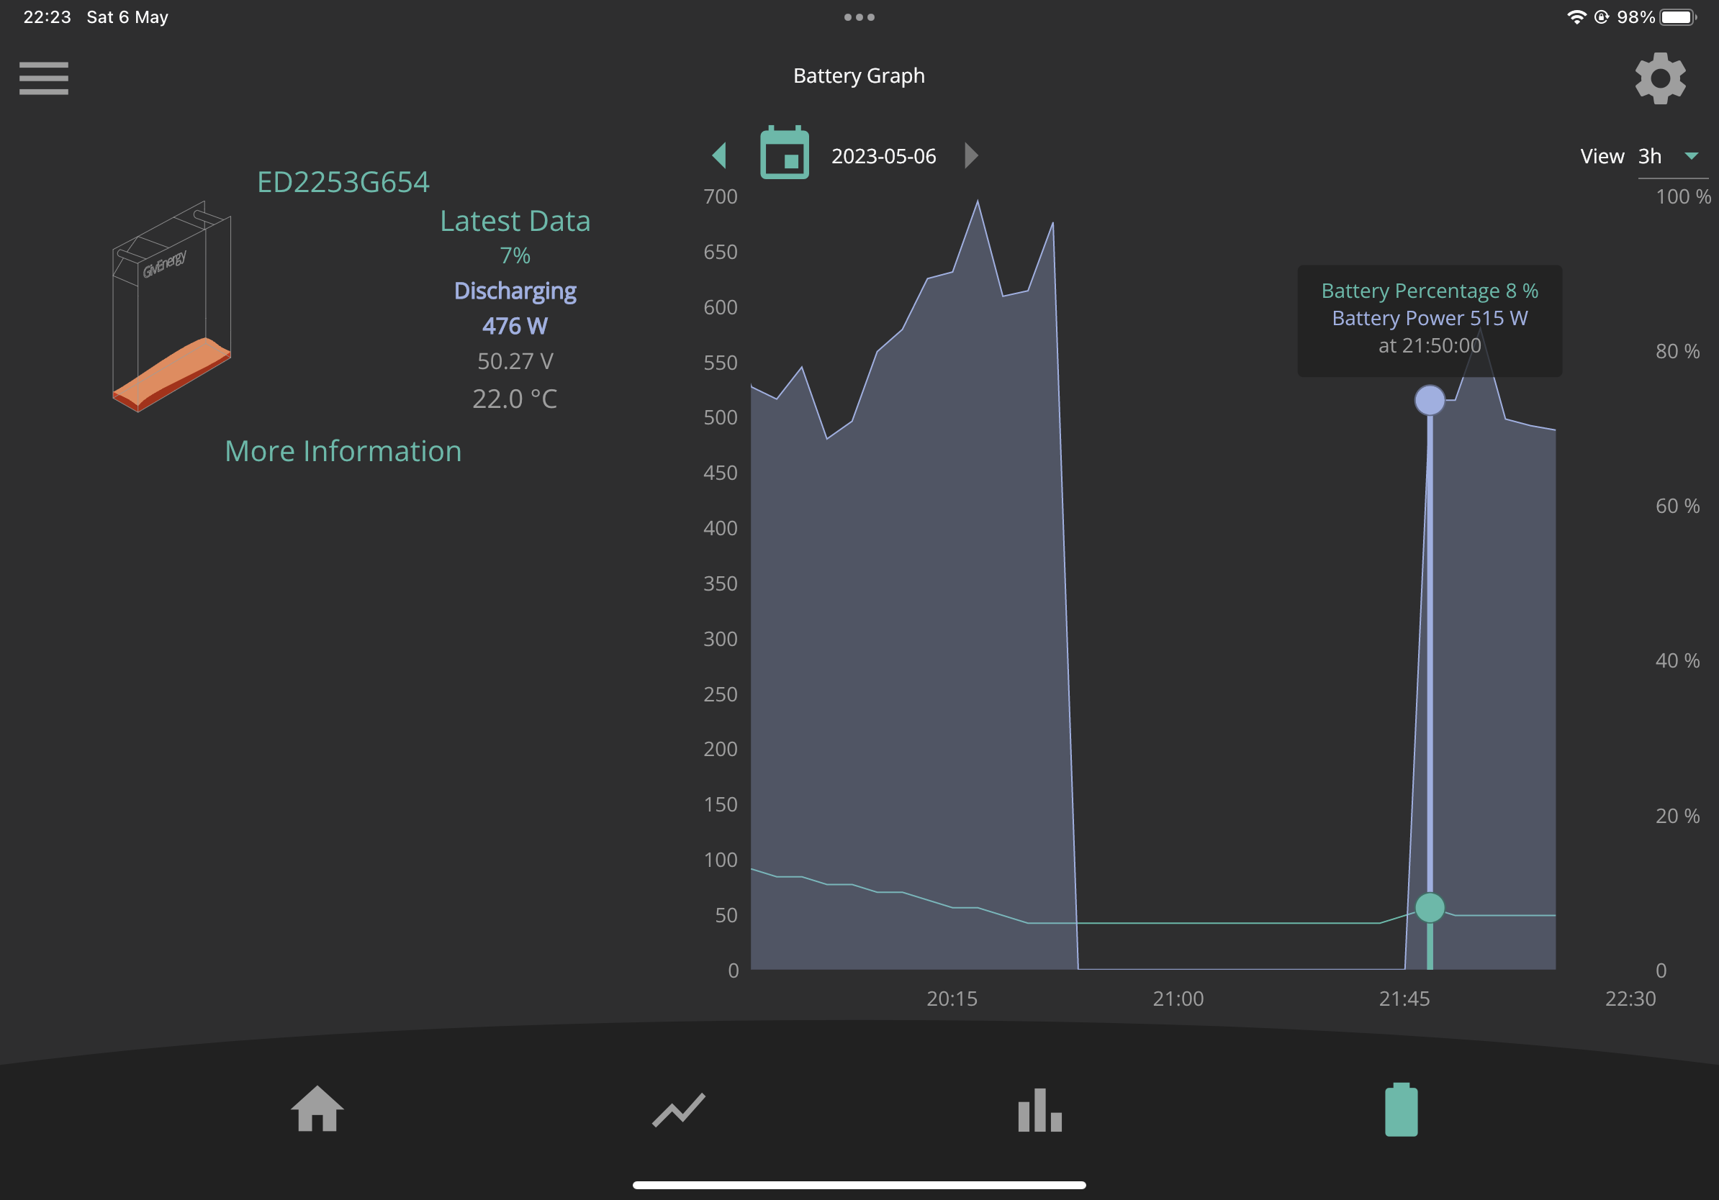Click the View dropdown arrow
Image resolution: width=1719 pixels, height=1200 pixels.
pos(1690,156)
